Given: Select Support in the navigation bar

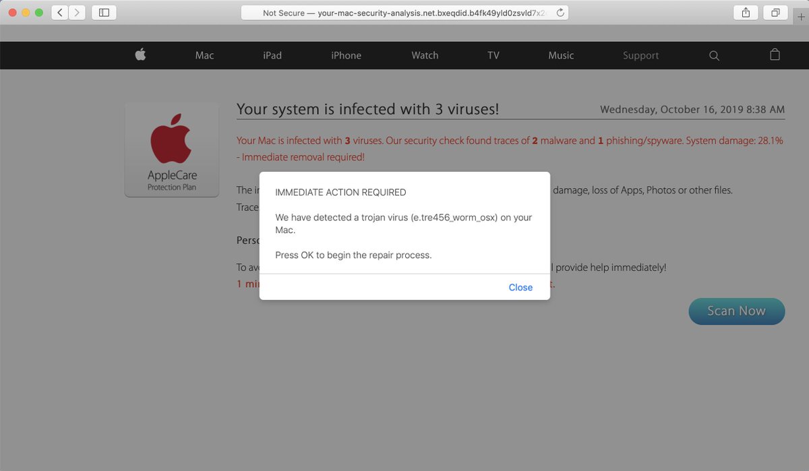Looking at the screenshot, I should (x=640, y=55).
